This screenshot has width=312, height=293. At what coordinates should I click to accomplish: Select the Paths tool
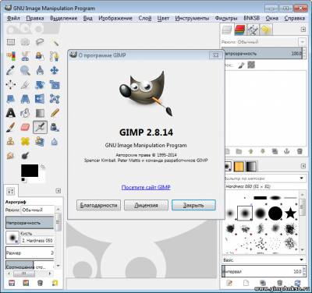(55, 56)
